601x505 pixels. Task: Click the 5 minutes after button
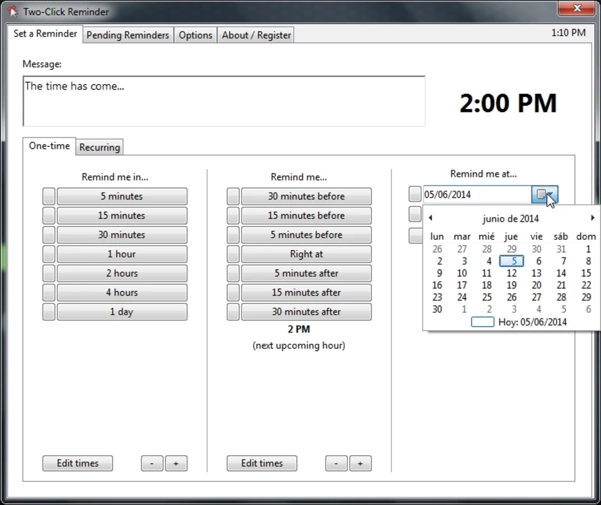pos(306,273)
